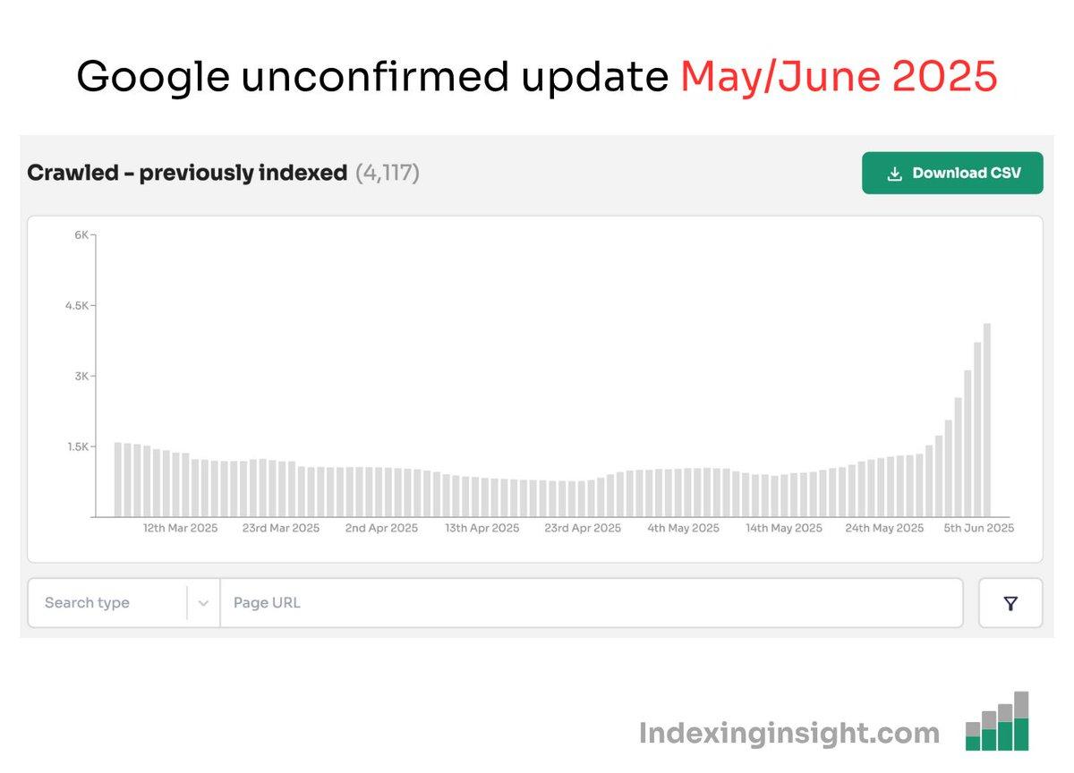Click the Download CSV button
Viewport: 1074px width, 773px height.
(952, 173)
